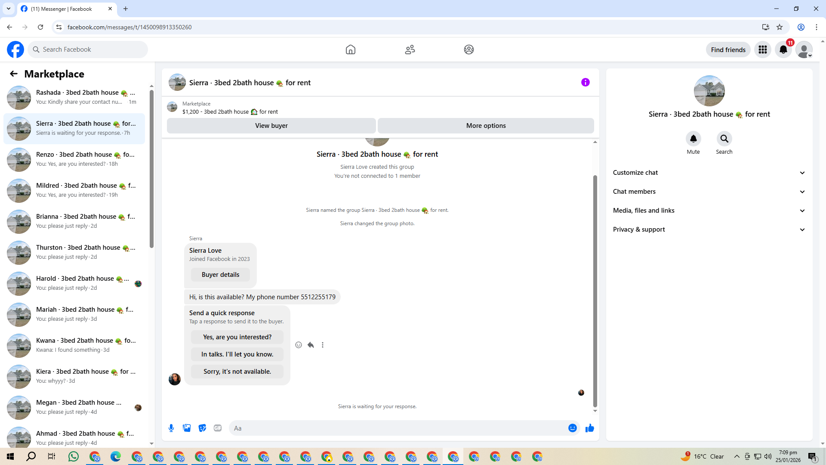826x465 pixels.
Task: Send 'In talks. I'll let you know.' response
Action: click(237, 354)
